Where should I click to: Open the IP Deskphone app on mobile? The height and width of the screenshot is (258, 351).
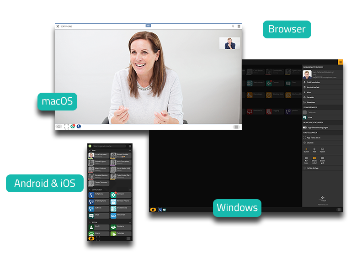[99, 202]
